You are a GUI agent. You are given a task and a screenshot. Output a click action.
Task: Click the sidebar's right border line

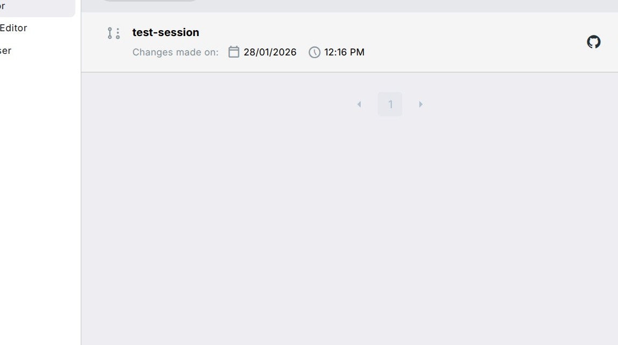[81, 188]
